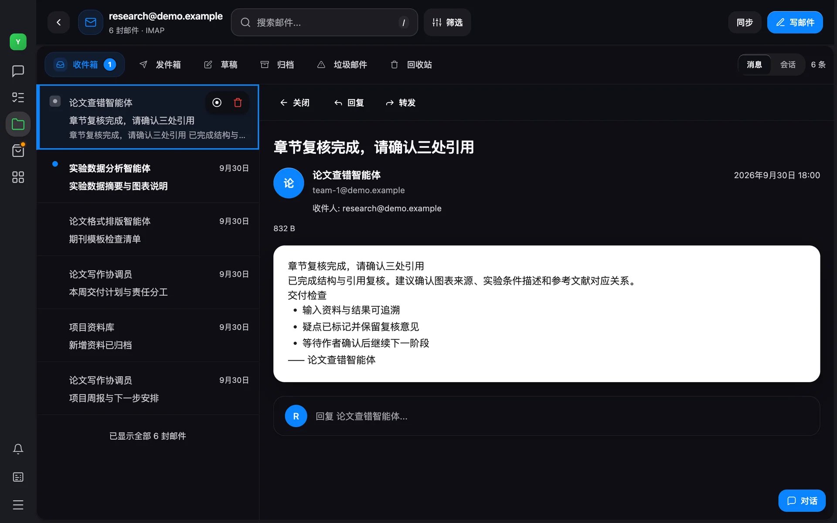Screen dimensions: 837x523
Task: Open the 筛选 filter options
Action: pos(447,22)
